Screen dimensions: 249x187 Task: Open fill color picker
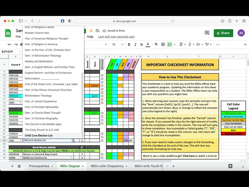156,44
